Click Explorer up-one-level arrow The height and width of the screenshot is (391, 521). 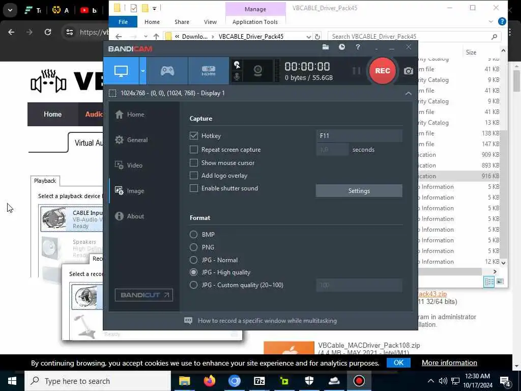tap(156, 37)
